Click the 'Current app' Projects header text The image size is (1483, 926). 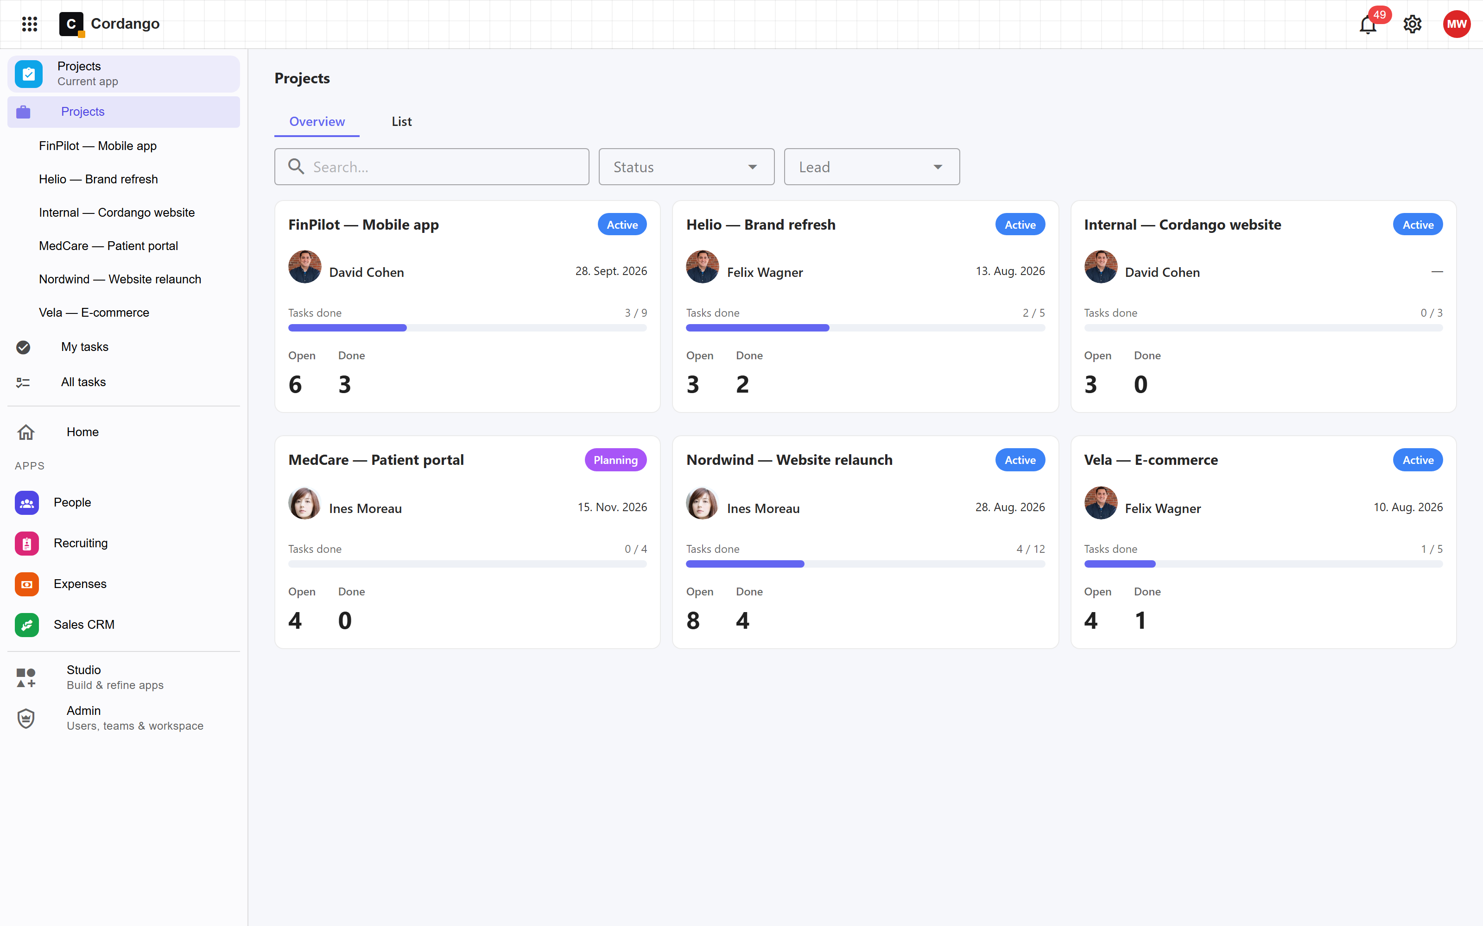click(88, 81)
